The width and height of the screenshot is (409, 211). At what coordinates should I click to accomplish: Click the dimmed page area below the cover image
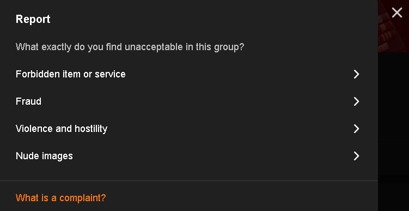click(393, 131)
